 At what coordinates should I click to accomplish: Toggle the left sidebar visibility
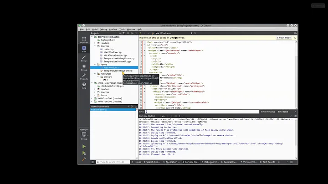tap(92, 162)
